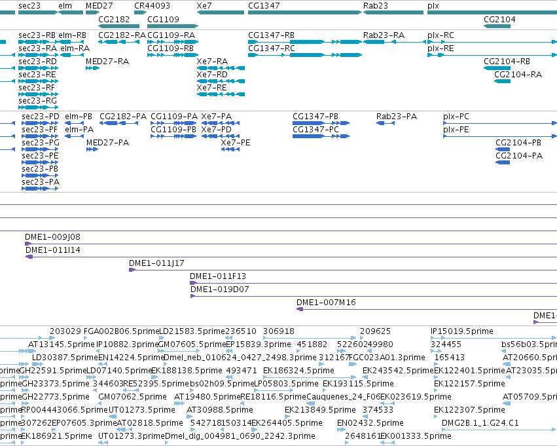Click BAC clone DME1-007M16
Viewport: 557px width, 446px height.
coord(326,303)
